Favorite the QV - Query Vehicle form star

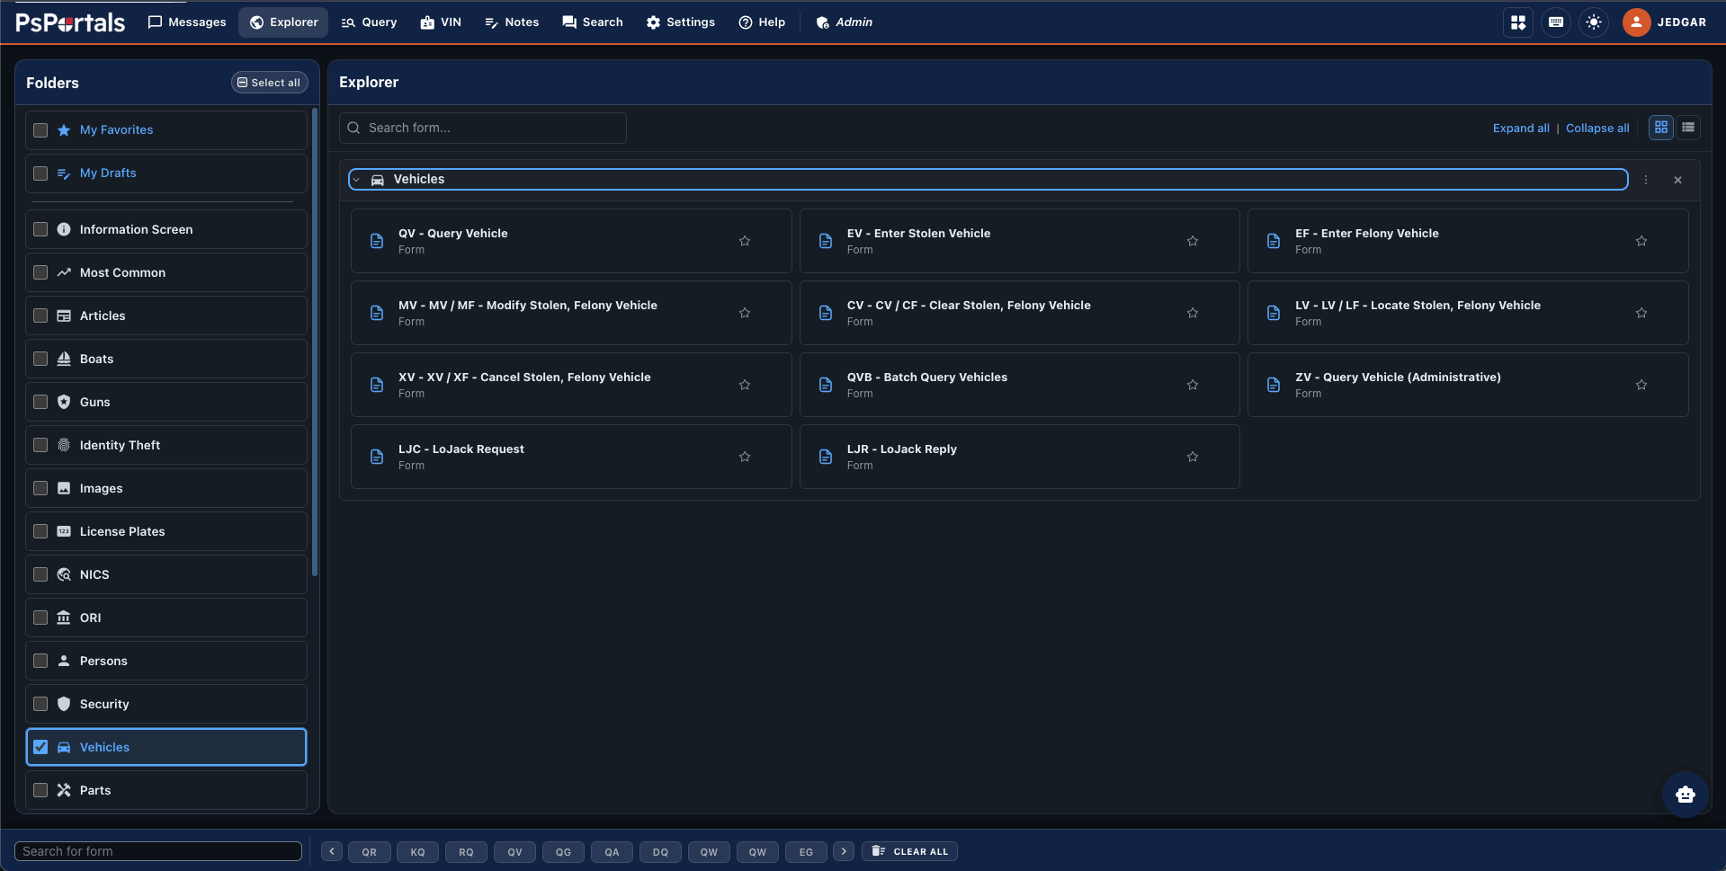coord(745,241)
